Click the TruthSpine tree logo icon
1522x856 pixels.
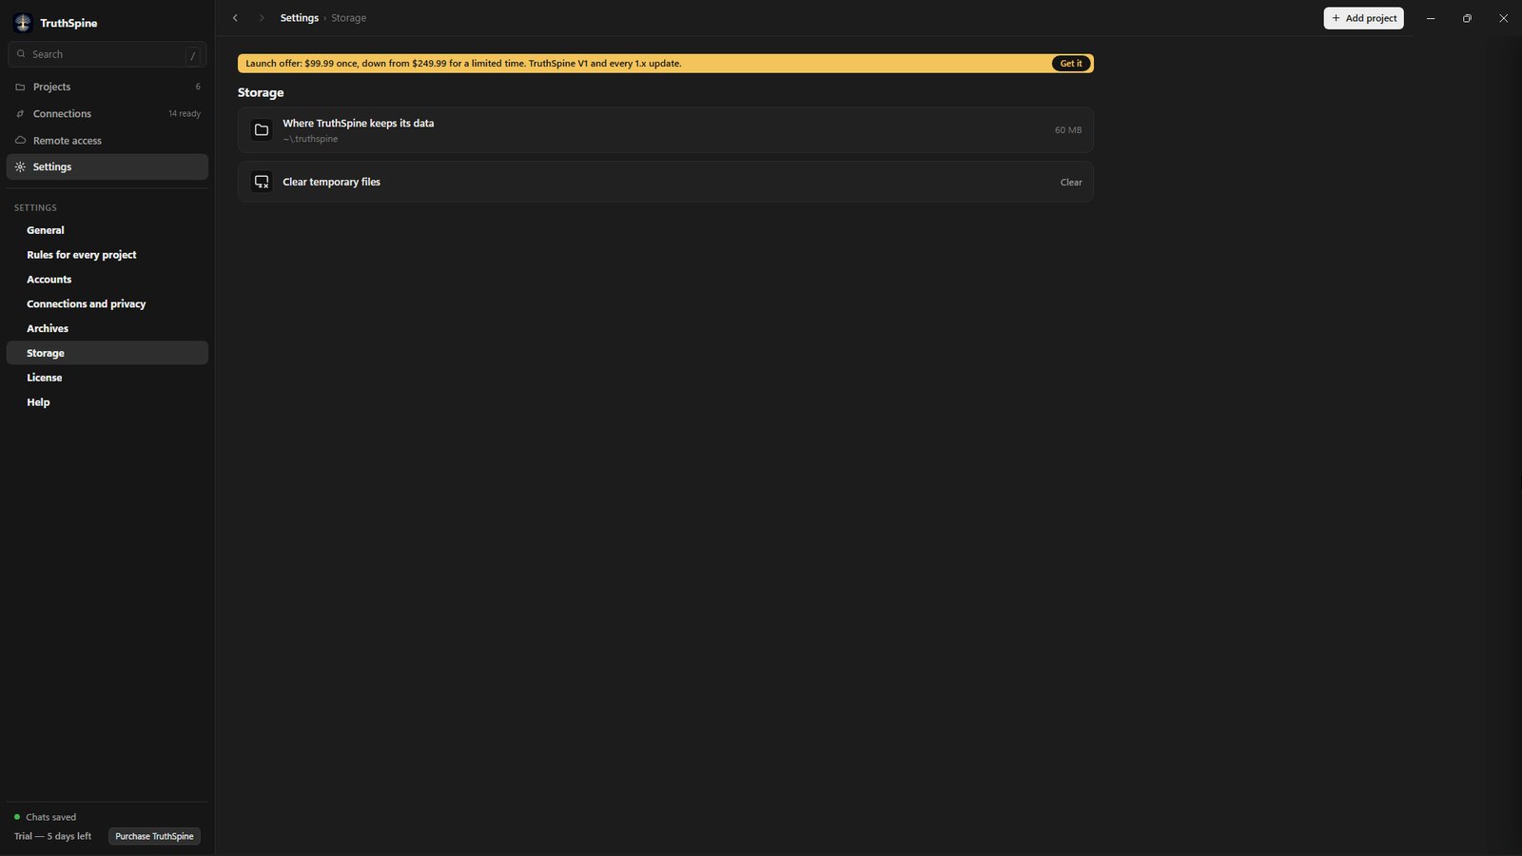pyautogui.click(x=23, y=23)
